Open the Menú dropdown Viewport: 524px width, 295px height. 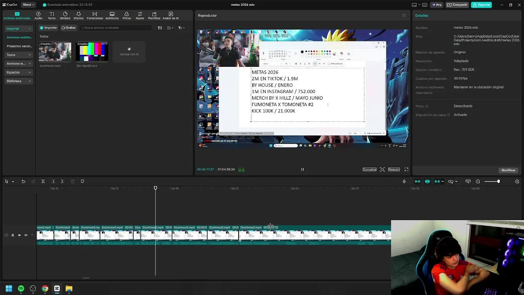click(29, 5)
